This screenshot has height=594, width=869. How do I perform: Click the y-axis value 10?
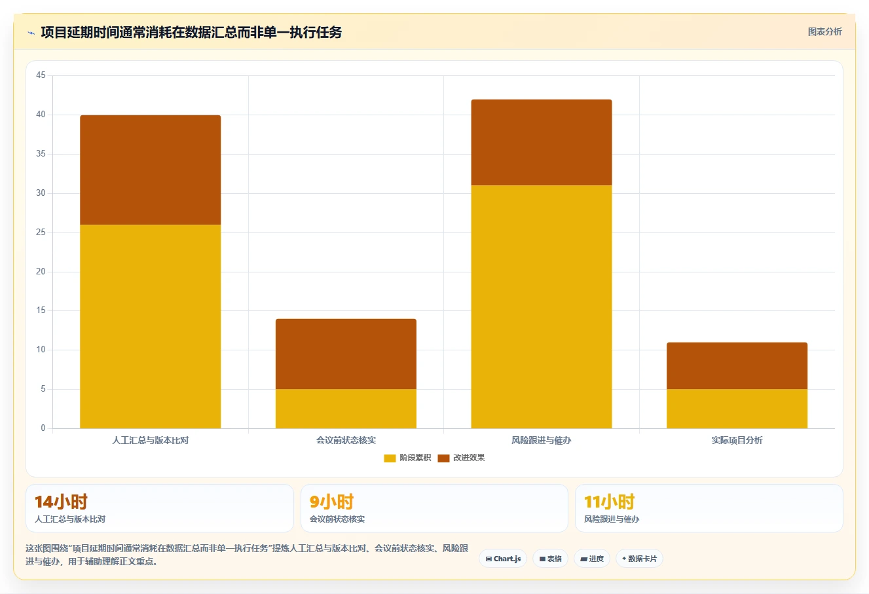click(41, 350)
